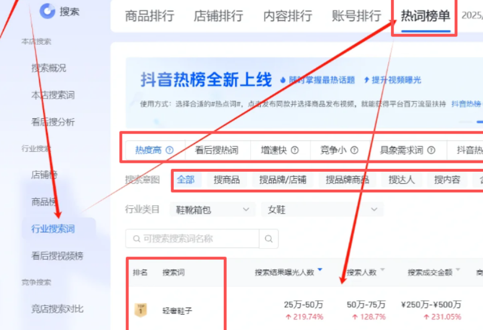483x330 pixels.
Task: Sort by 搜索成交金额 arrow
Action: pyautogui.click(x=458, y=270)
